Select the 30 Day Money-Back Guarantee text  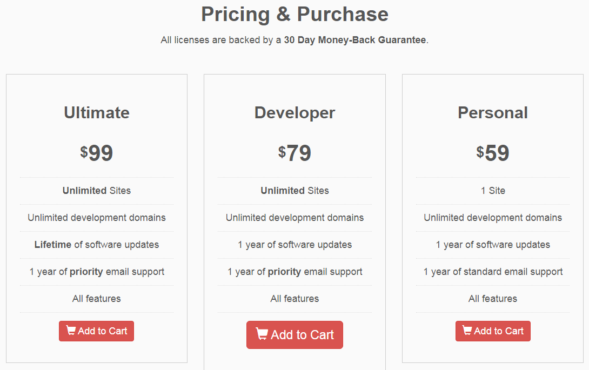coord(355,40)
